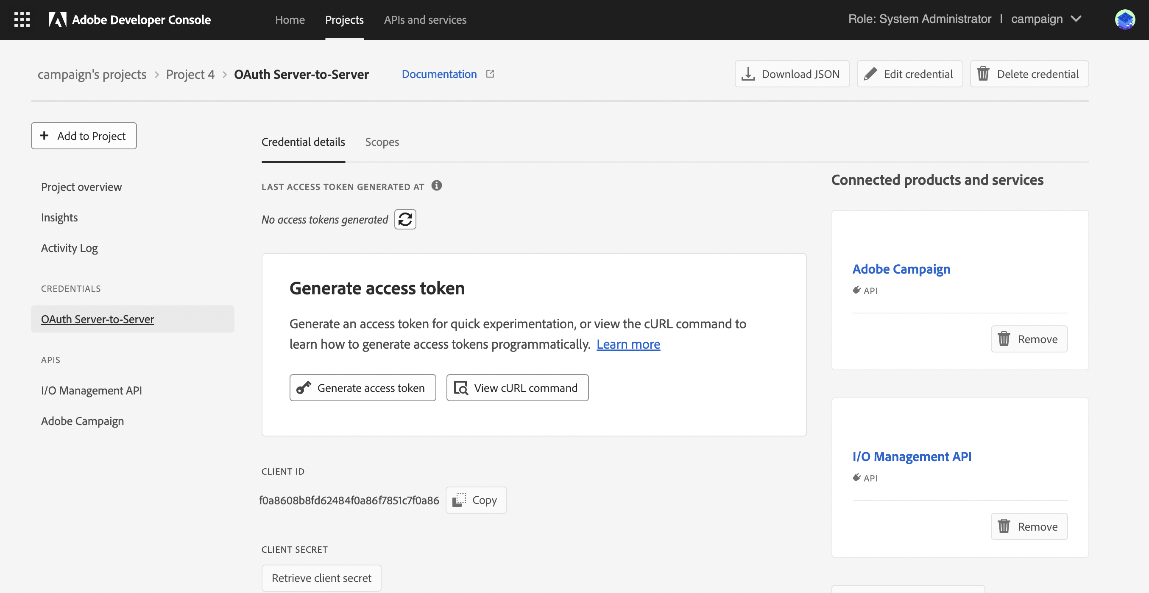Click the Delete credential trash button
This screenshot has width=1149, height=593.
point(1029,74)
